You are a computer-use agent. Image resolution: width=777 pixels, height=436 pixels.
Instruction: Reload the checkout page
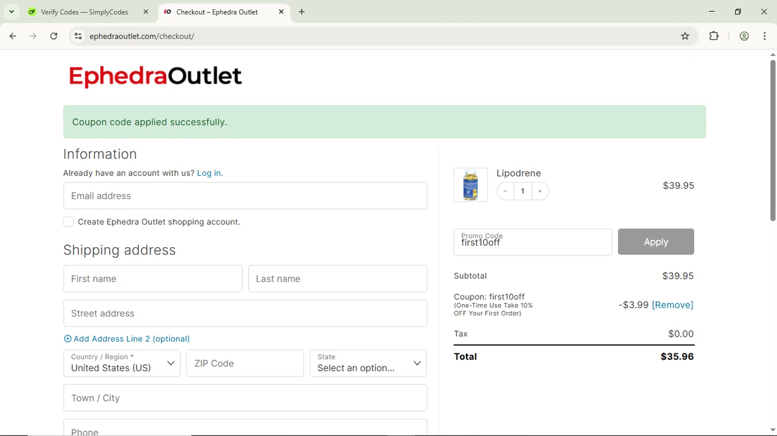[x=54, y=36]
